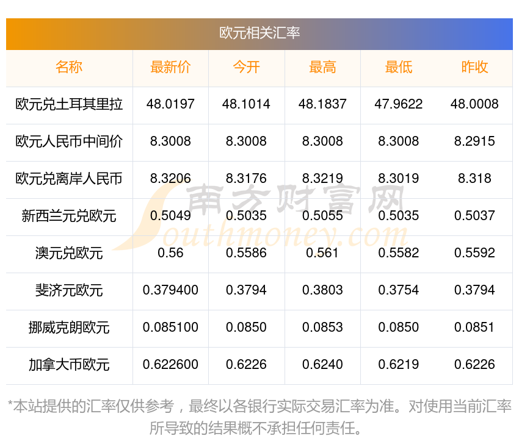Select 0.0850 in the 今开 column
Image resolution: width=519 pixels, height=447 pixels.
[246, 327]
